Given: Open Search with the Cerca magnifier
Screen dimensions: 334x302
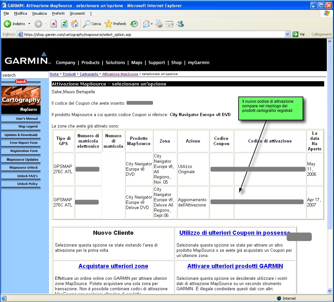Looking at the screenshot, I should point(92,24).
